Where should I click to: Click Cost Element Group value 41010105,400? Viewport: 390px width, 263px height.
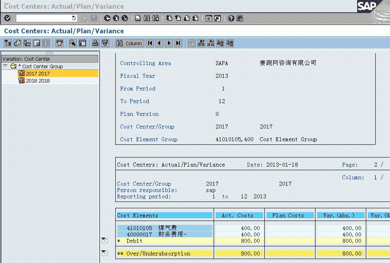[x=235, y=140]
